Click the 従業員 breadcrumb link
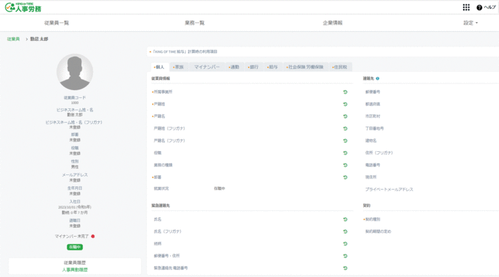Image resolution: width=499 pixels, height=277 pixels. coord(13,40)
